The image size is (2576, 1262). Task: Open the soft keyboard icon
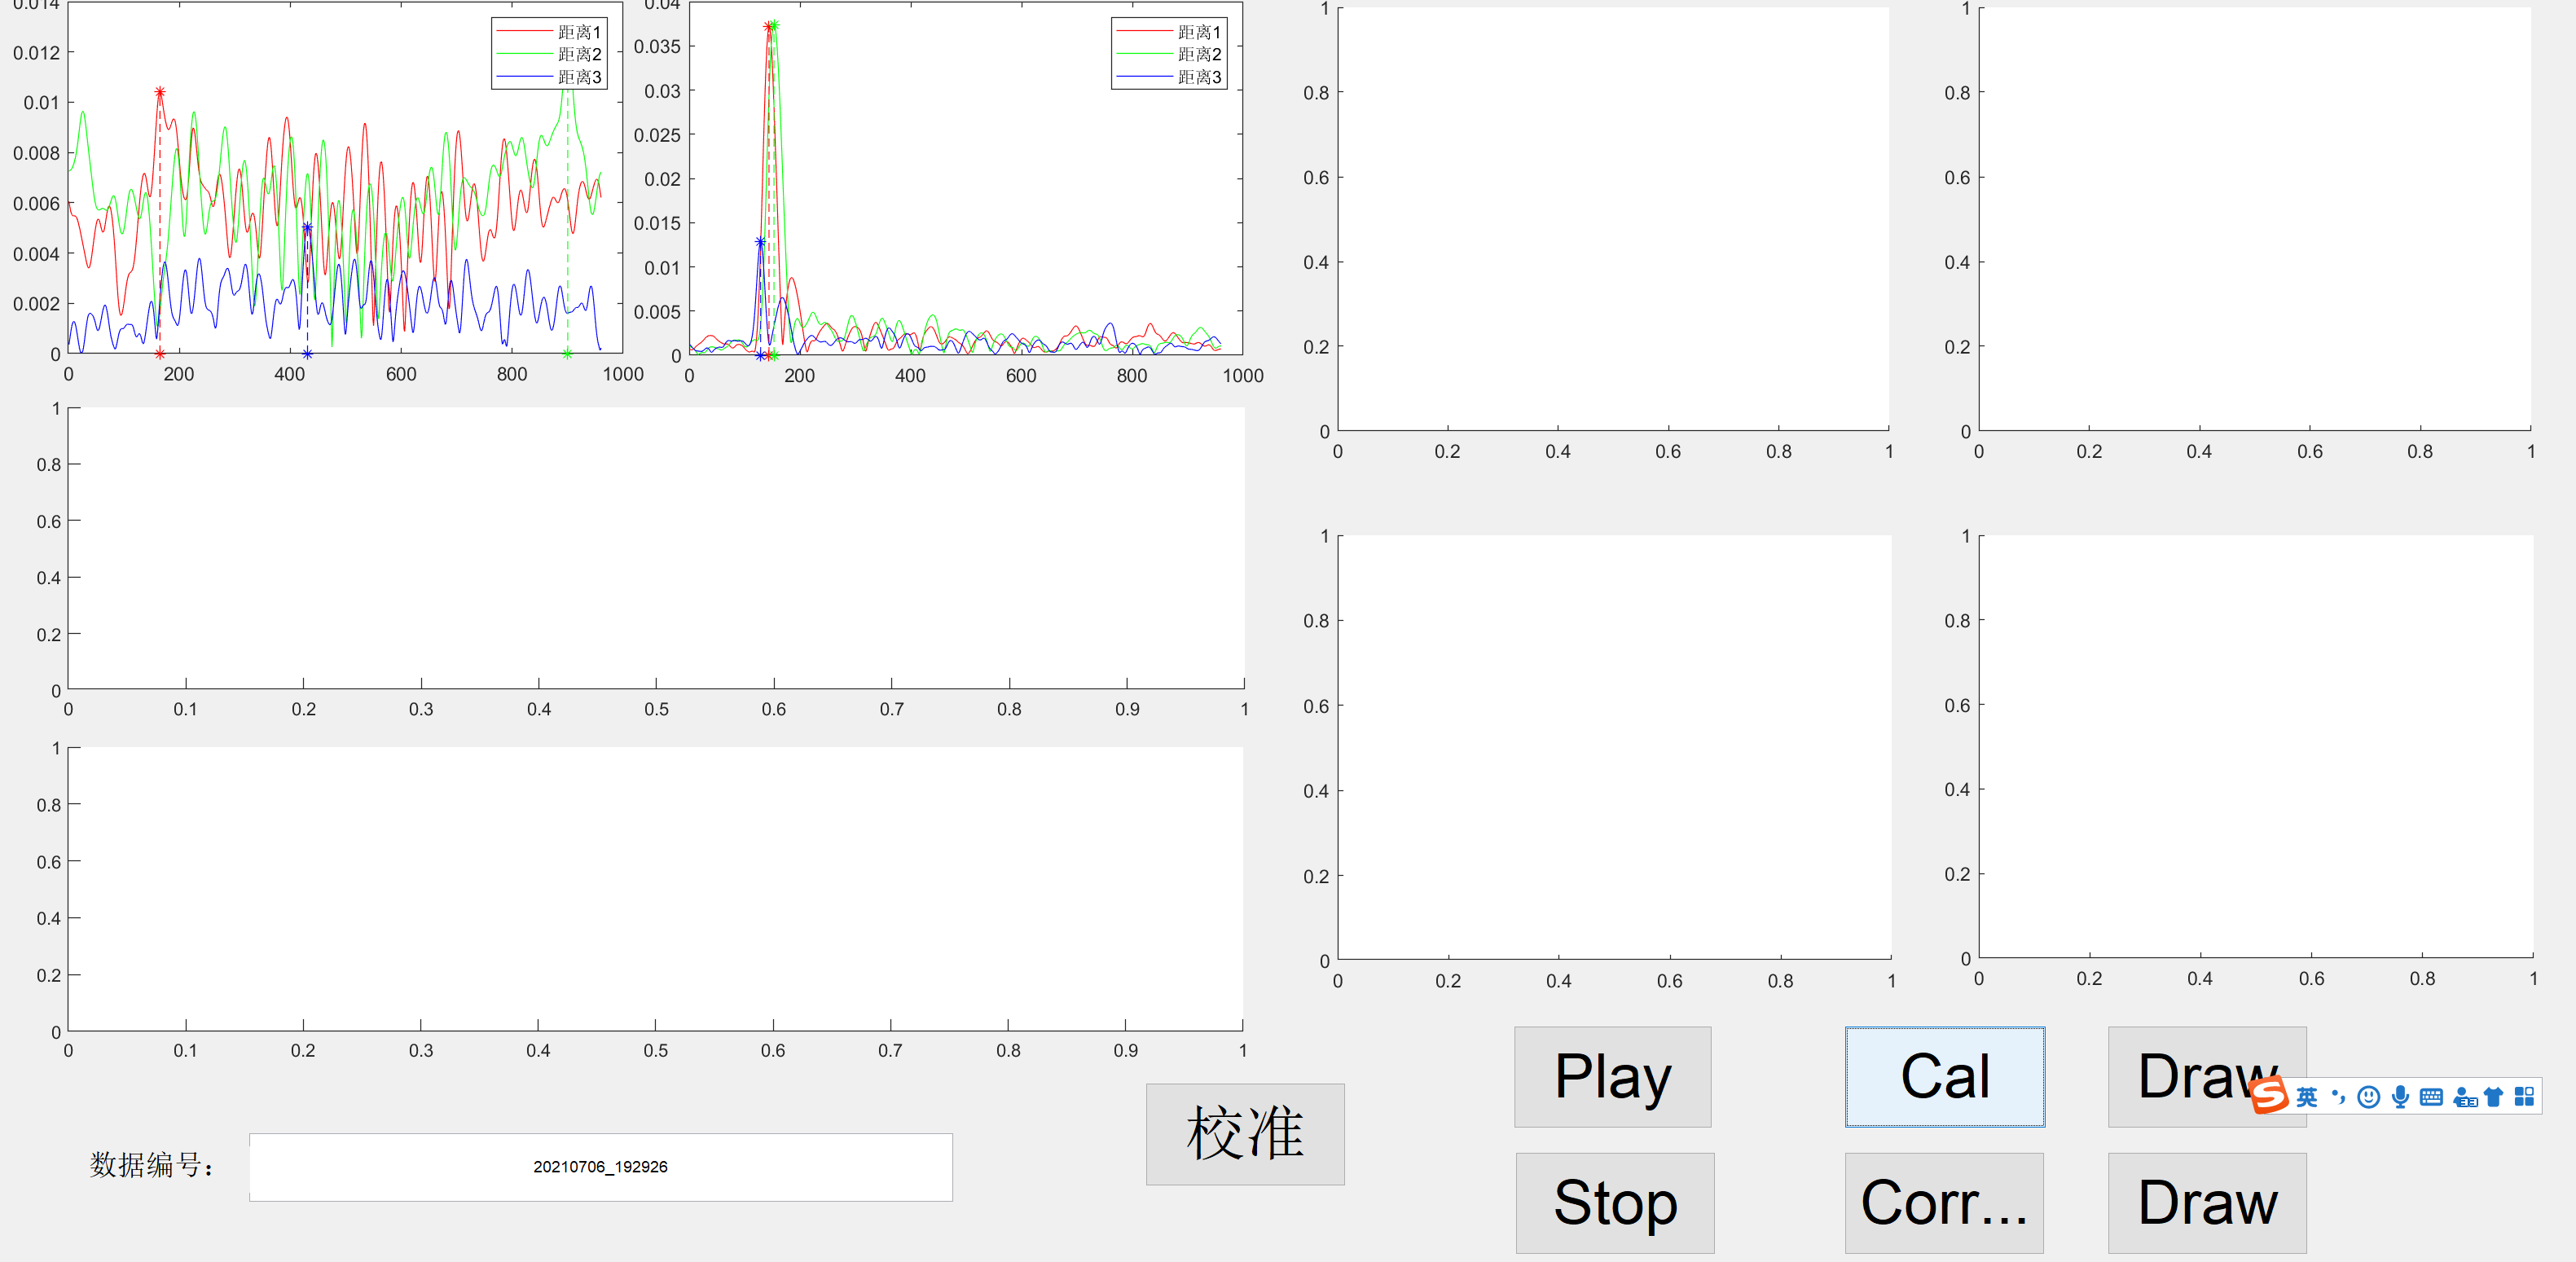tap(2431, 1097)
